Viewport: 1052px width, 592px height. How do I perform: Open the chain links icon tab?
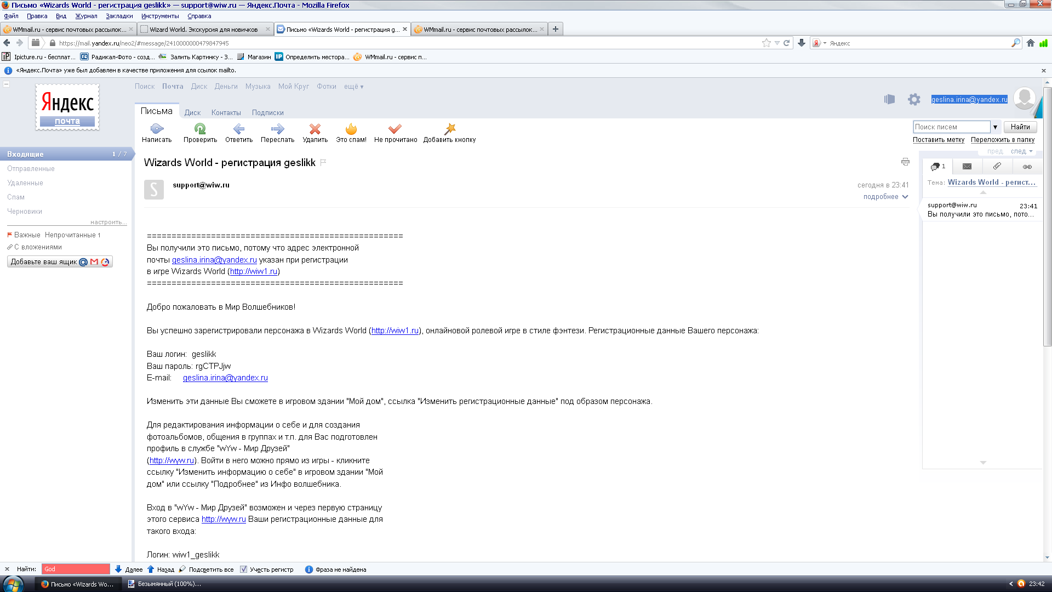point(1027,166)
